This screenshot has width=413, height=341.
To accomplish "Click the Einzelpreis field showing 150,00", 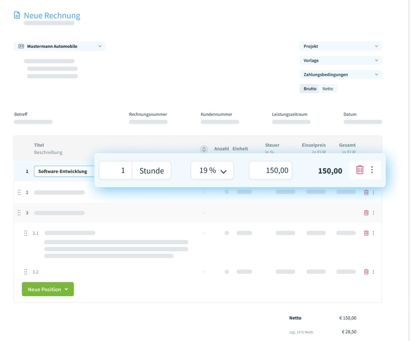I will point(270,170).
